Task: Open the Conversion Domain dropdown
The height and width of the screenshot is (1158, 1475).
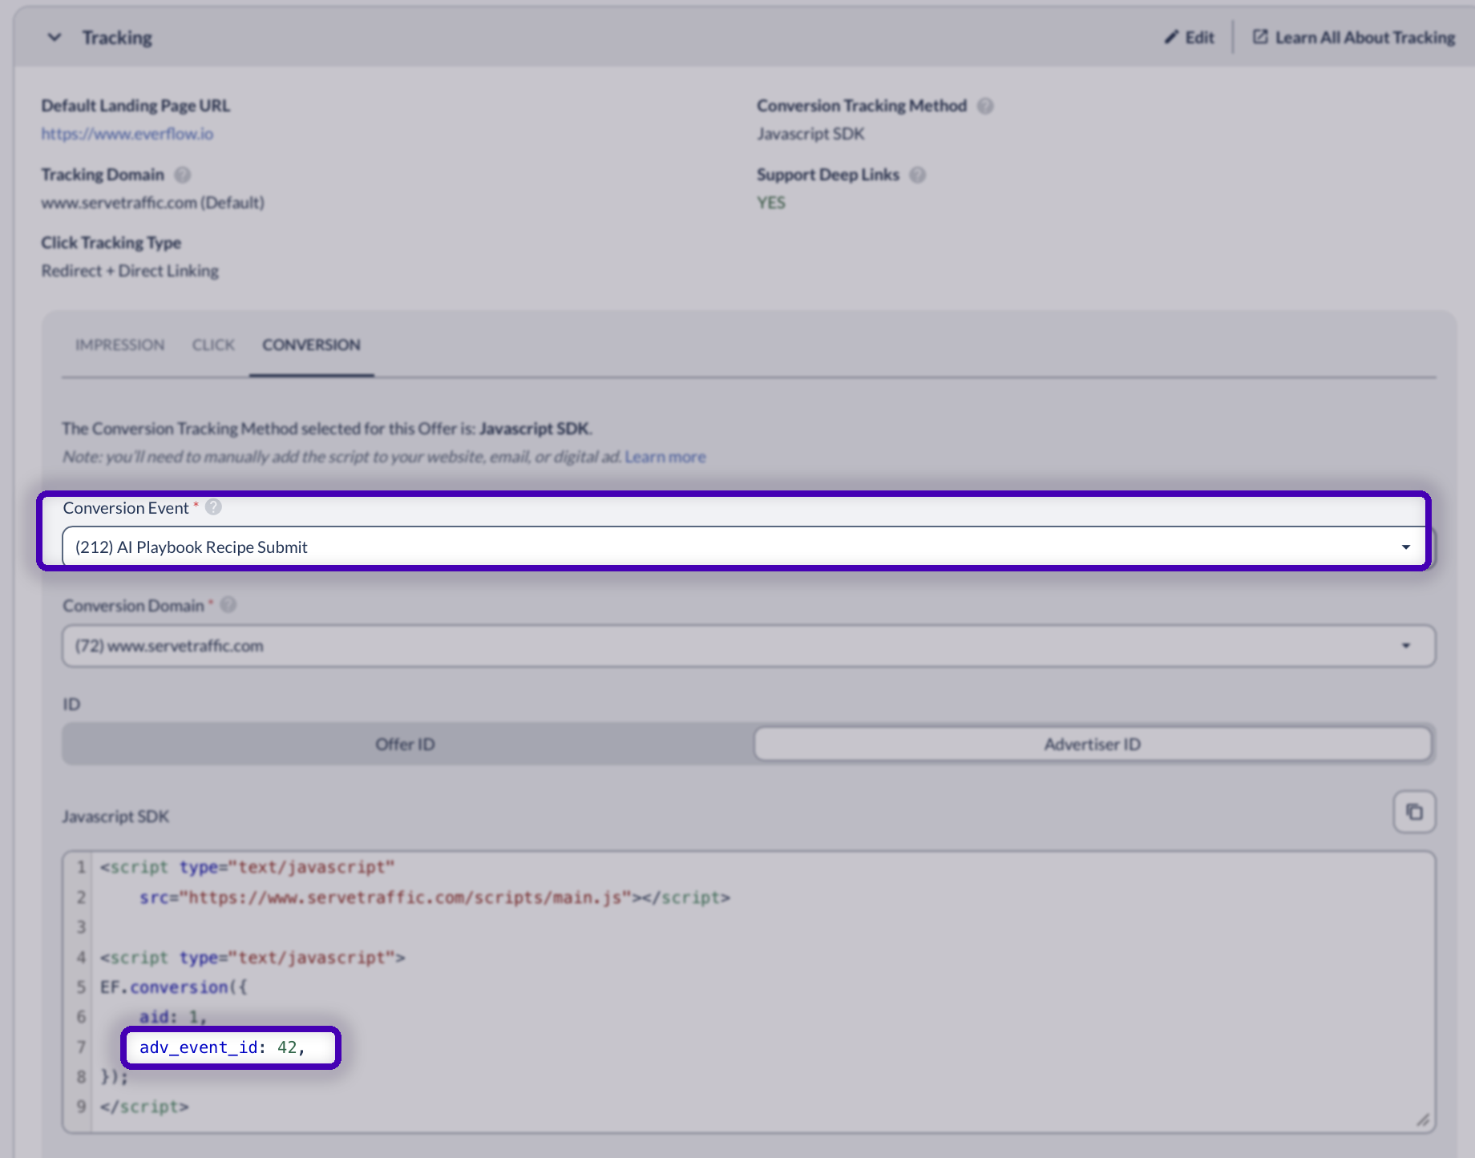Action: click(749, 646)
